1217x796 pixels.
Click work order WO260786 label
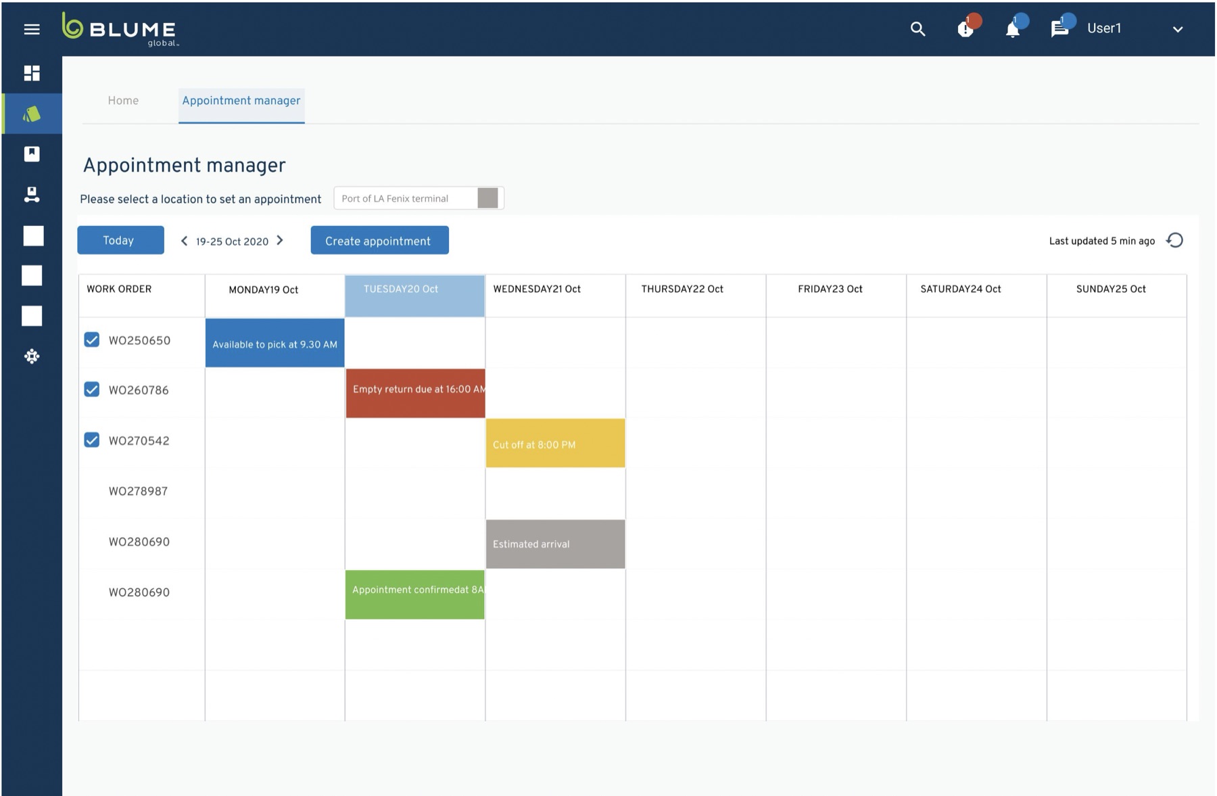tap(139, 390)
